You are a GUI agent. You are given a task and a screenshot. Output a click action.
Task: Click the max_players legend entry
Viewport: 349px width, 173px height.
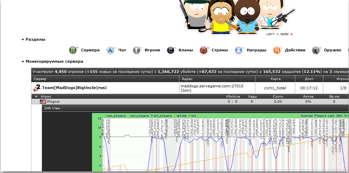116,116
